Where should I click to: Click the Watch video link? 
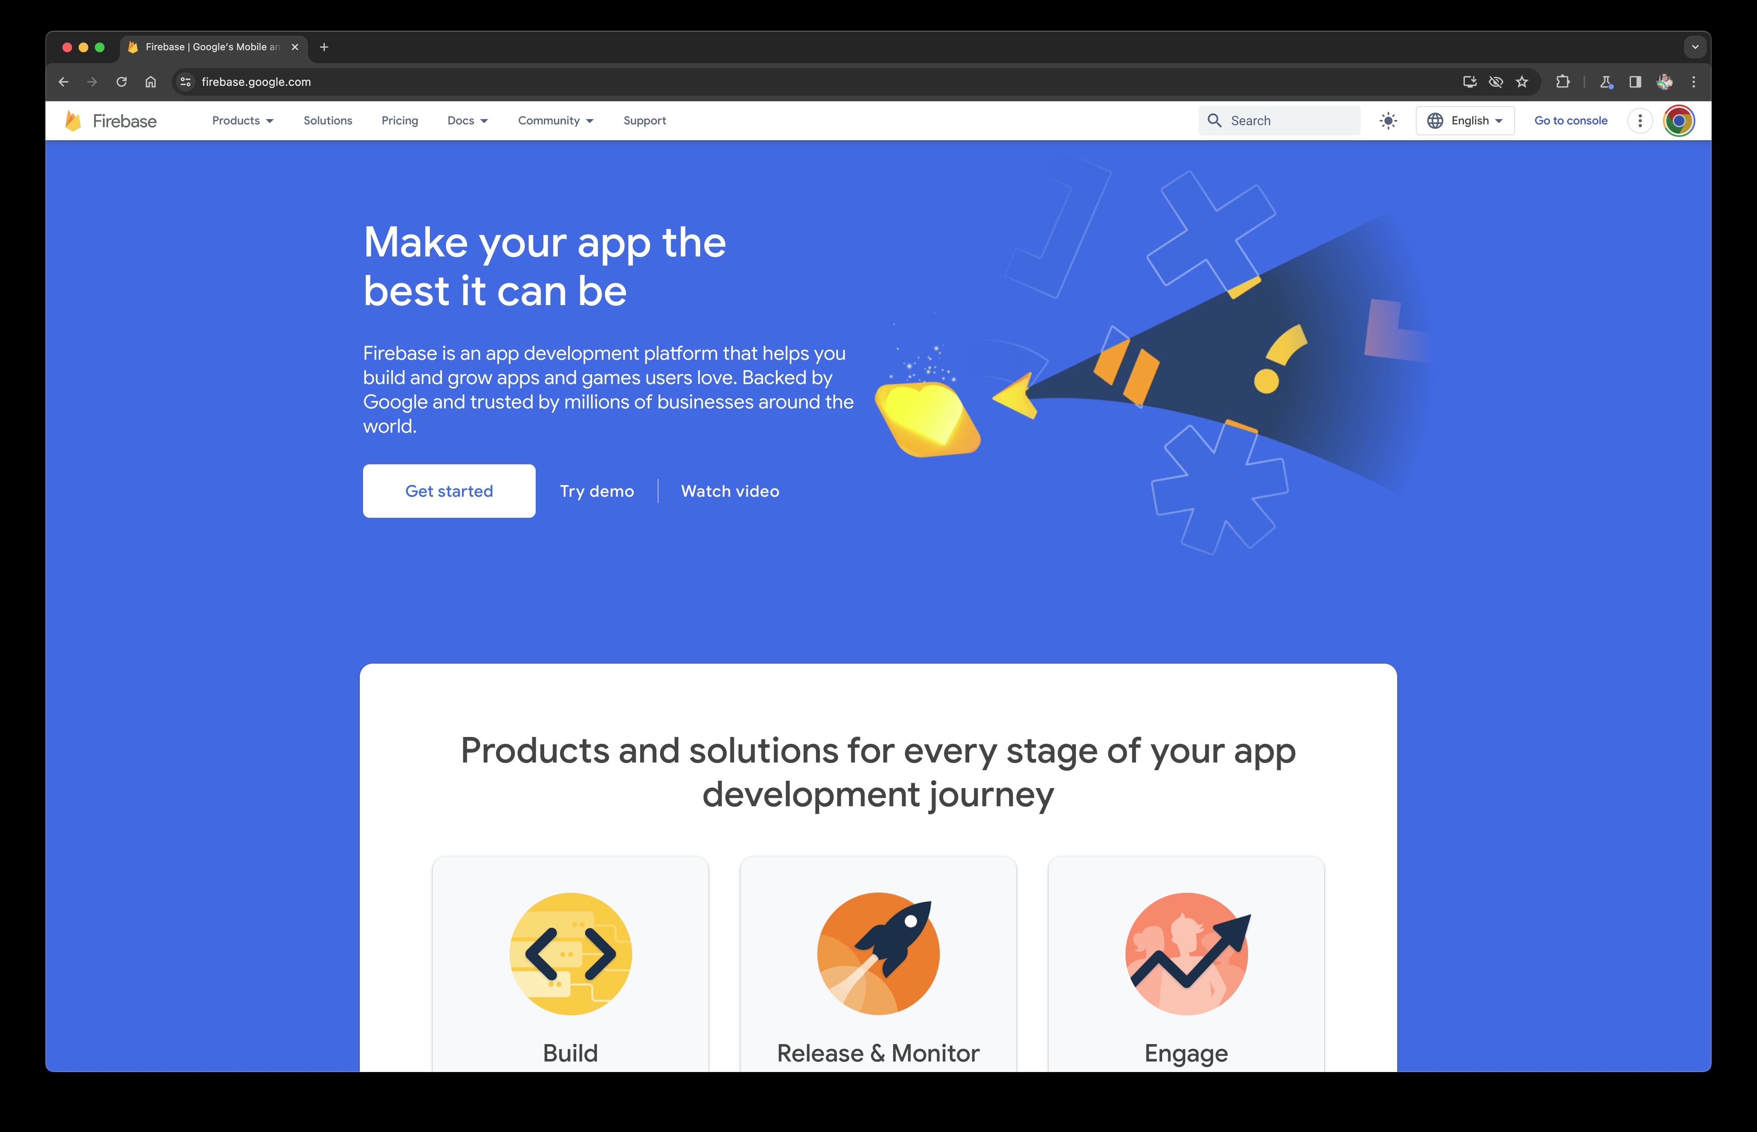[729, 491]
